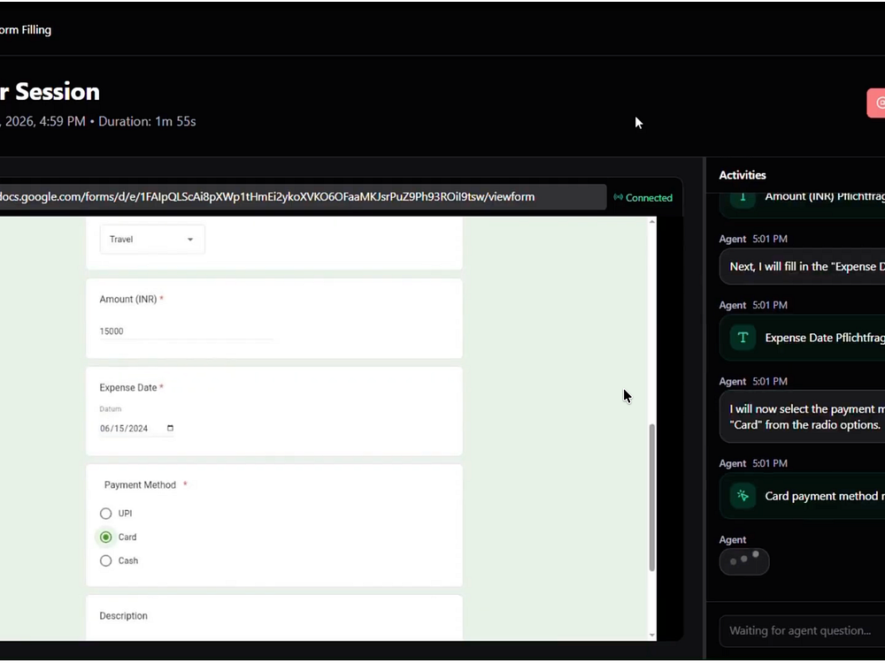Click the 'Waiting for agent question...' input box

click(802, 631)
